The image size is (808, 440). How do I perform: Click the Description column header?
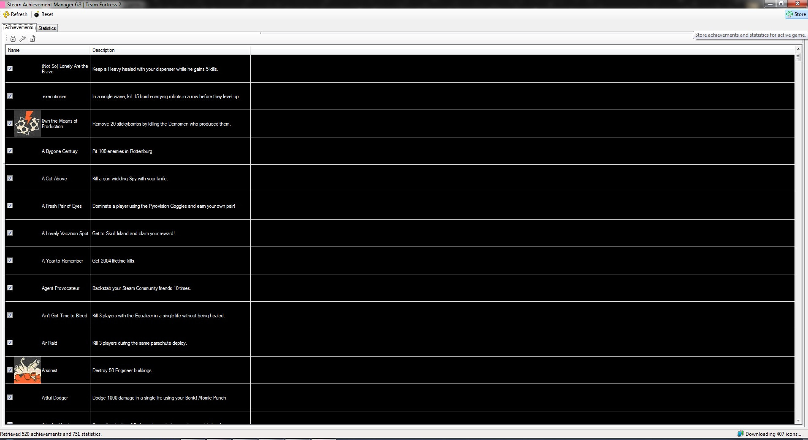[170, 50]
